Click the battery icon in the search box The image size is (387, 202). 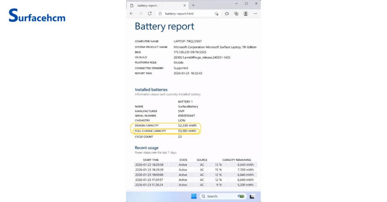click(x=241, y=196)
